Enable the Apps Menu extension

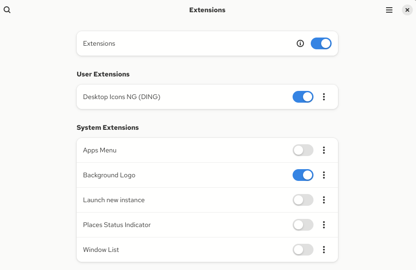coord(303,150)
